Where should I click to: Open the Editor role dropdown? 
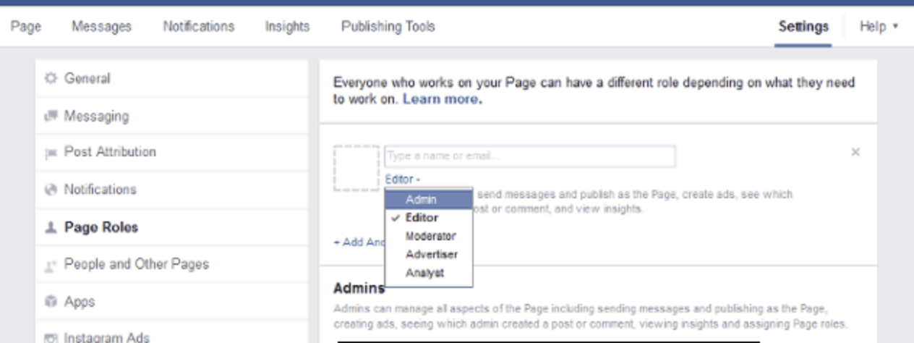pyautogui.click(x=403, y=179)
